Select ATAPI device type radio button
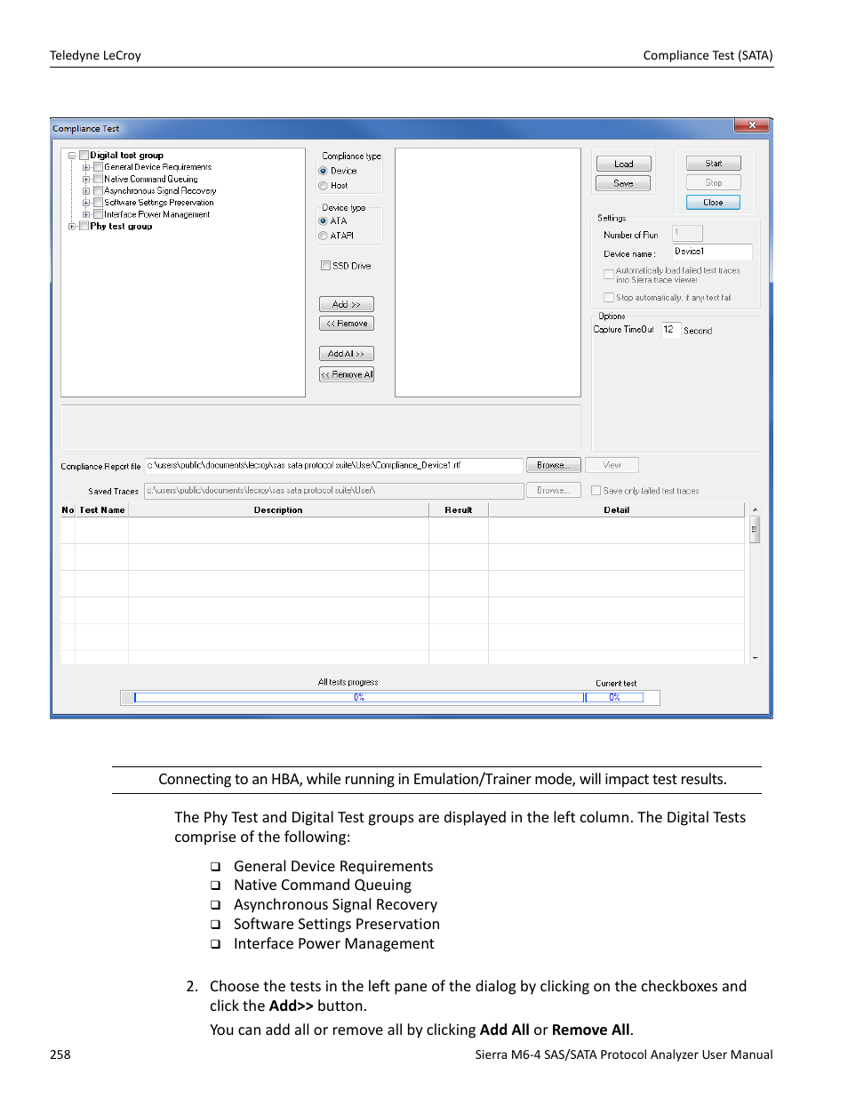 [x=324, y=236]
